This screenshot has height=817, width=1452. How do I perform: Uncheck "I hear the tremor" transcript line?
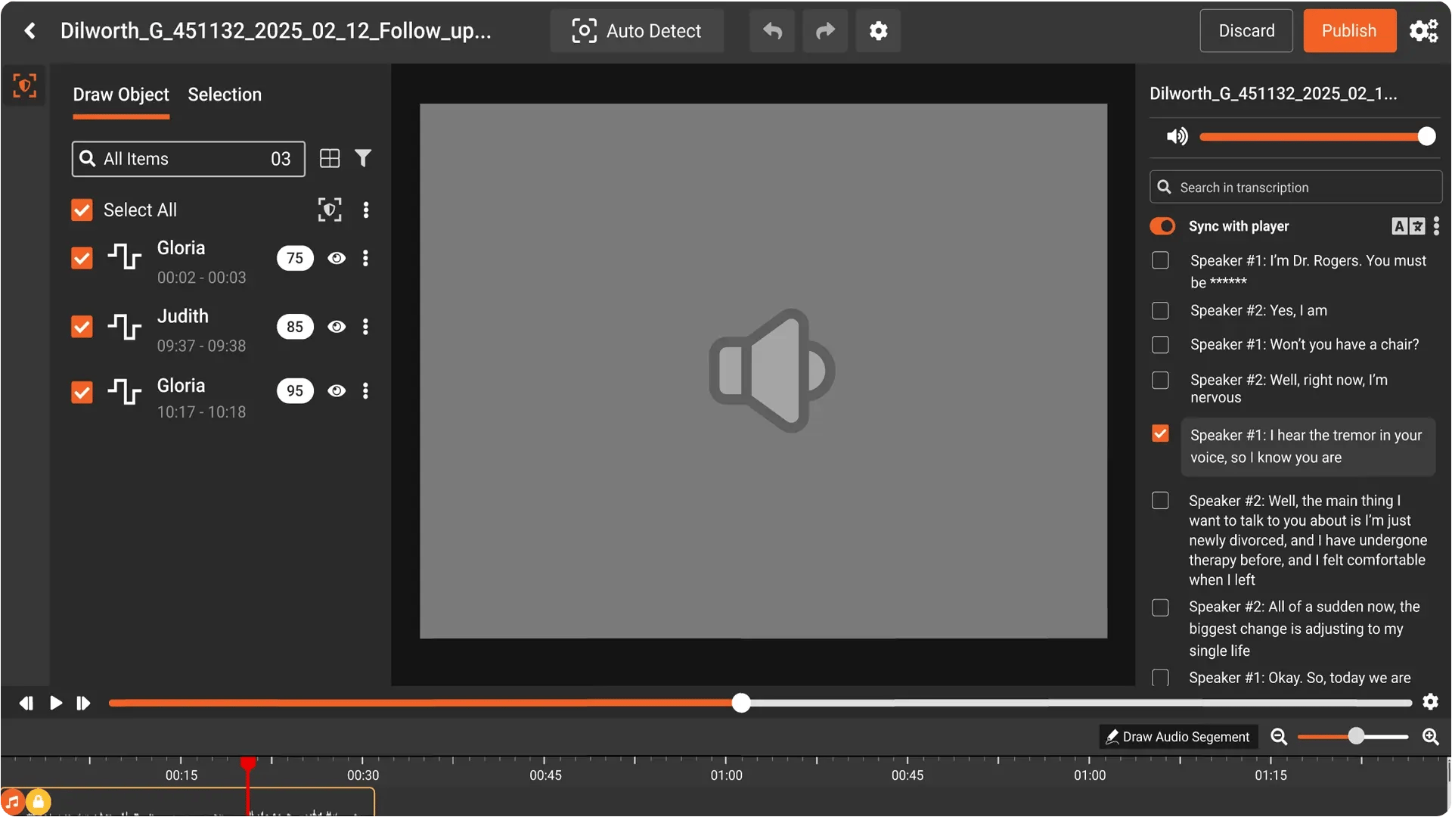pyautogui.click(x=1160, y=433)
